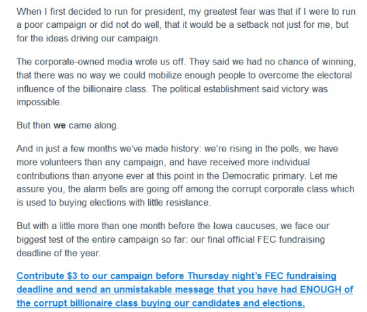Click the phrase "billionaire class" in the second paragraph

tap(115, 89)
